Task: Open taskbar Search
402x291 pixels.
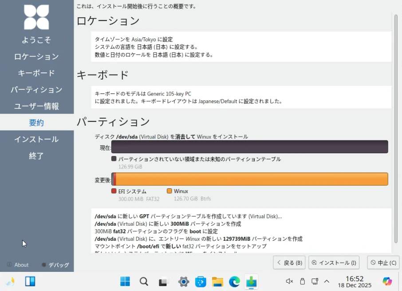Action: click(144, 282)
